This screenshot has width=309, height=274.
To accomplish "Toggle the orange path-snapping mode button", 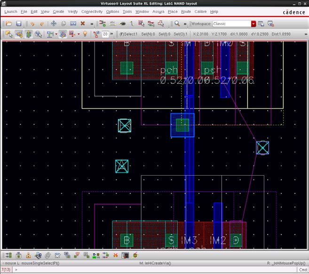I will (x=19, y=34).
